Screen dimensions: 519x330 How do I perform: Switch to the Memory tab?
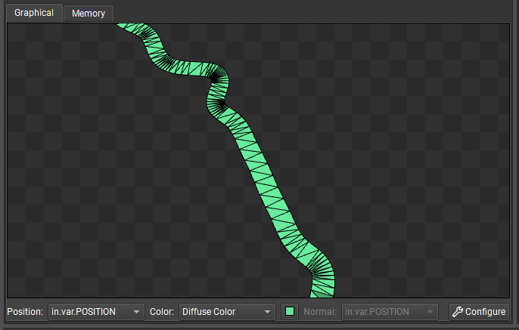[x=89, y=14]
